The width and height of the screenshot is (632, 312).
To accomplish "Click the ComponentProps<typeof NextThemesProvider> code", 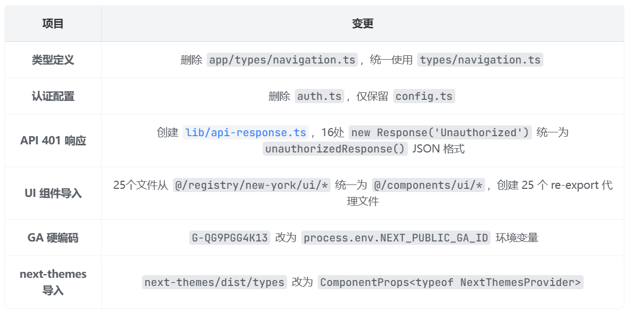I will click(450, 282).
